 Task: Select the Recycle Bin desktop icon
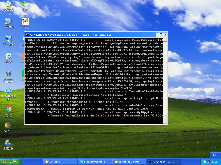pyautogui.click(x=8, y=58)
